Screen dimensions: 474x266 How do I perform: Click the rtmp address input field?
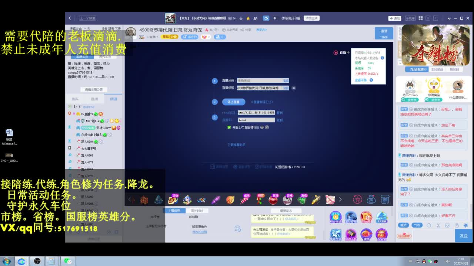(256, 113)
